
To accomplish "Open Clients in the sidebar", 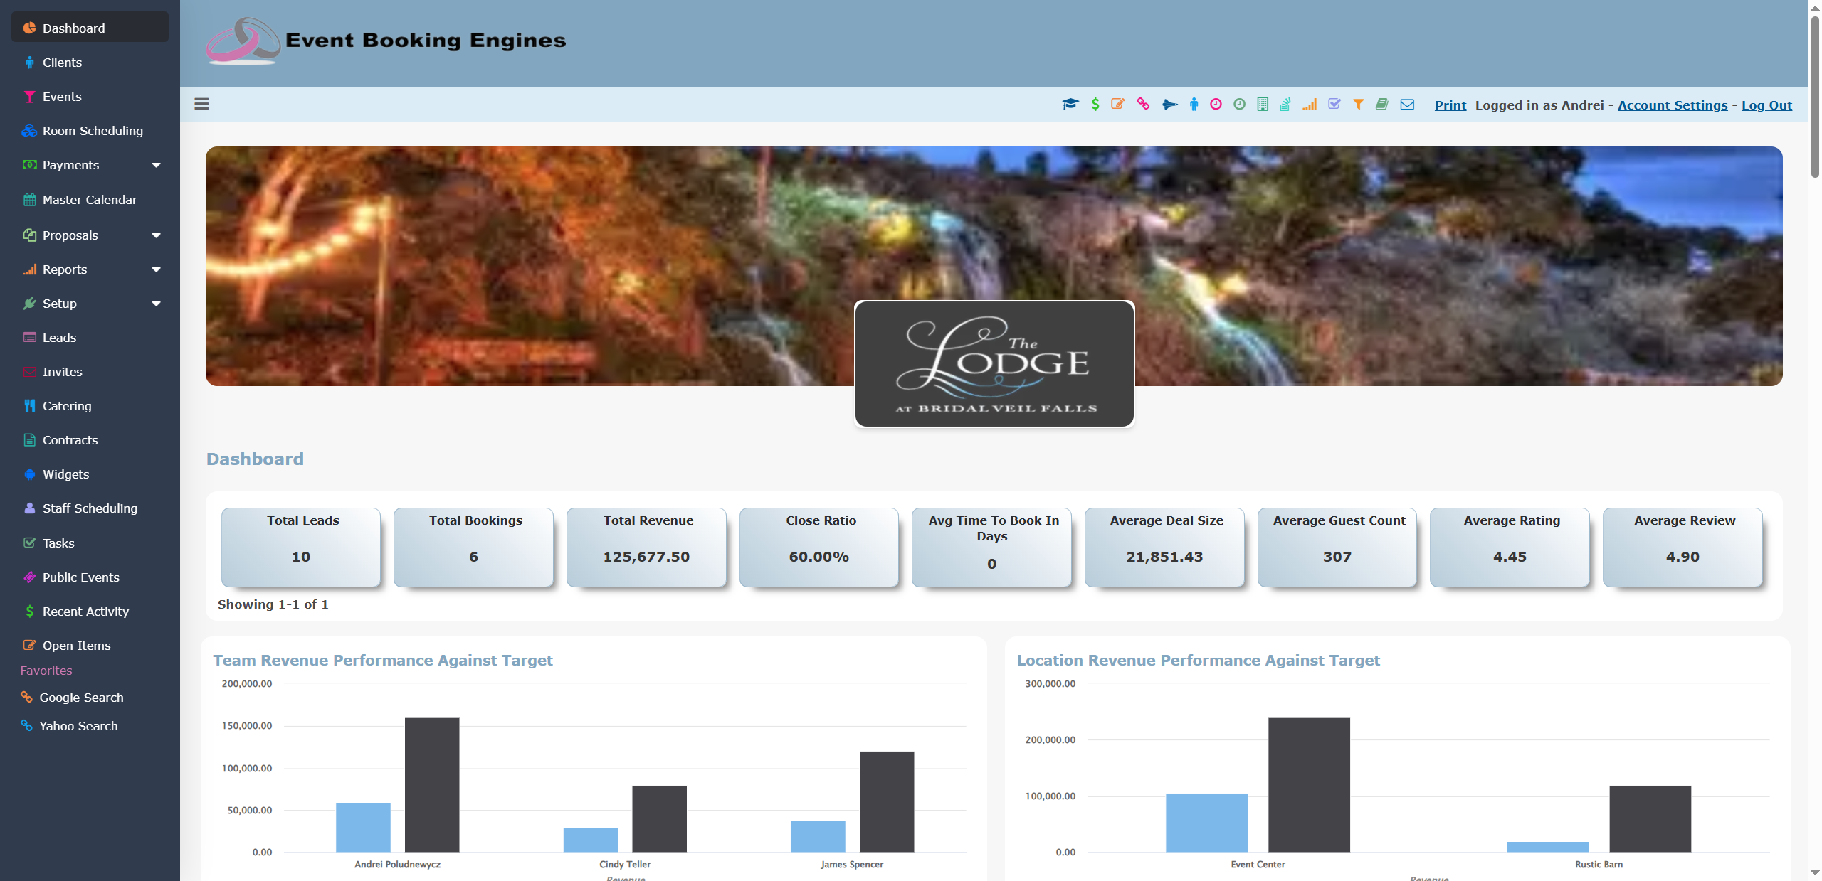I will tap(90, 63).
